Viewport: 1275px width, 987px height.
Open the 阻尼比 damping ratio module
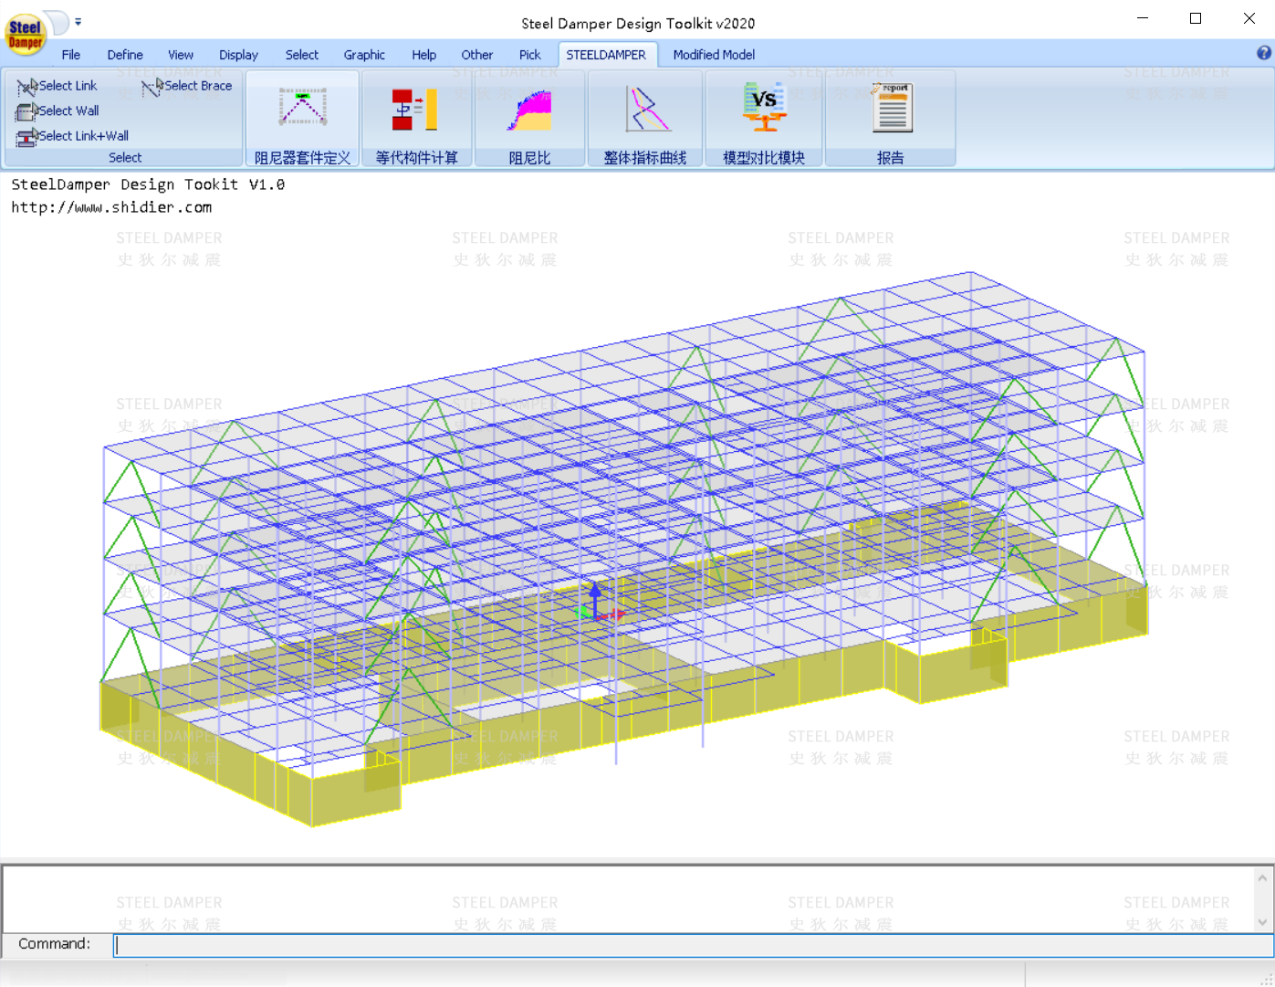(x=529, y=120)
